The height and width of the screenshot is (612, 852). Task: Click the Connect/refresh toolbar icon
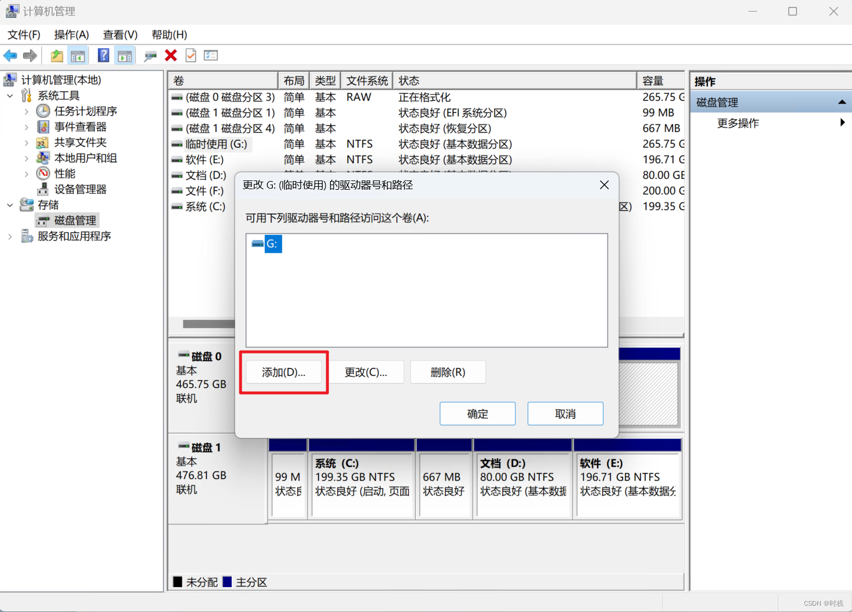point(151,56)
